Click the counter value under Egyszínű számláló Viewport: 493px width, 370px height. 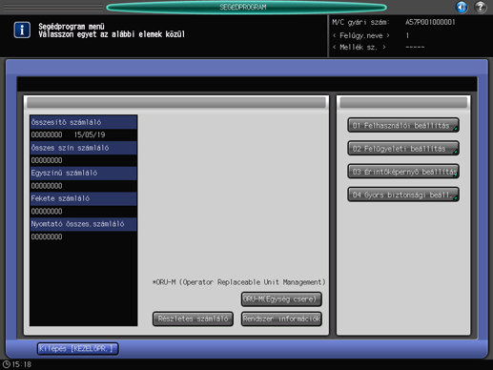pyautogui.click(x=47, y=186)
